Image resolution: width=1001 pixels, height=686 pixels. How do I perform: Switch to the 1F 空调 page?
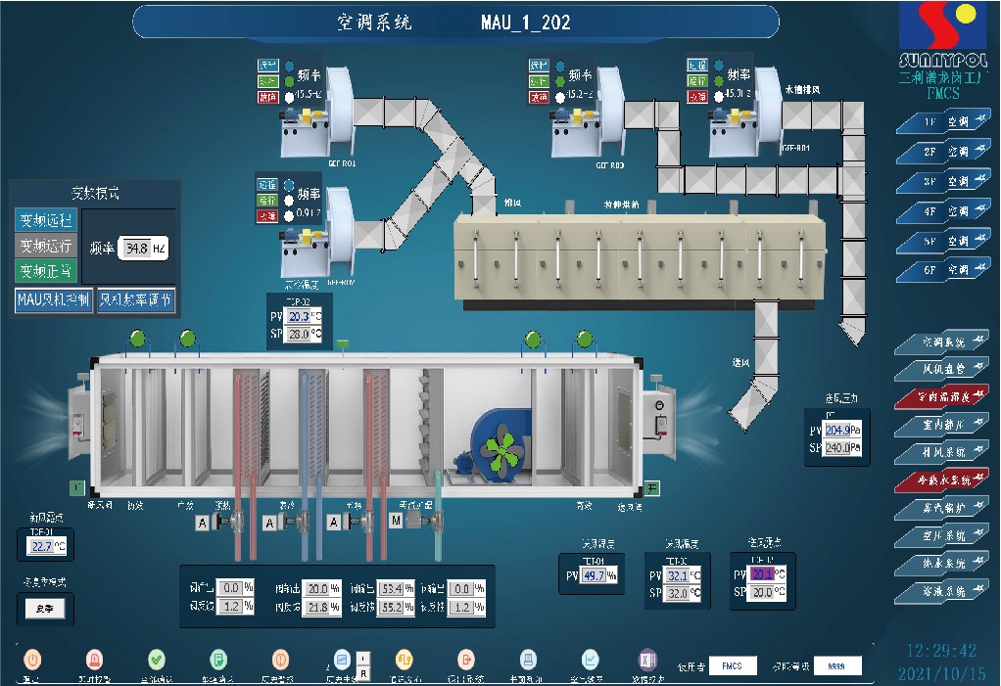942,122
